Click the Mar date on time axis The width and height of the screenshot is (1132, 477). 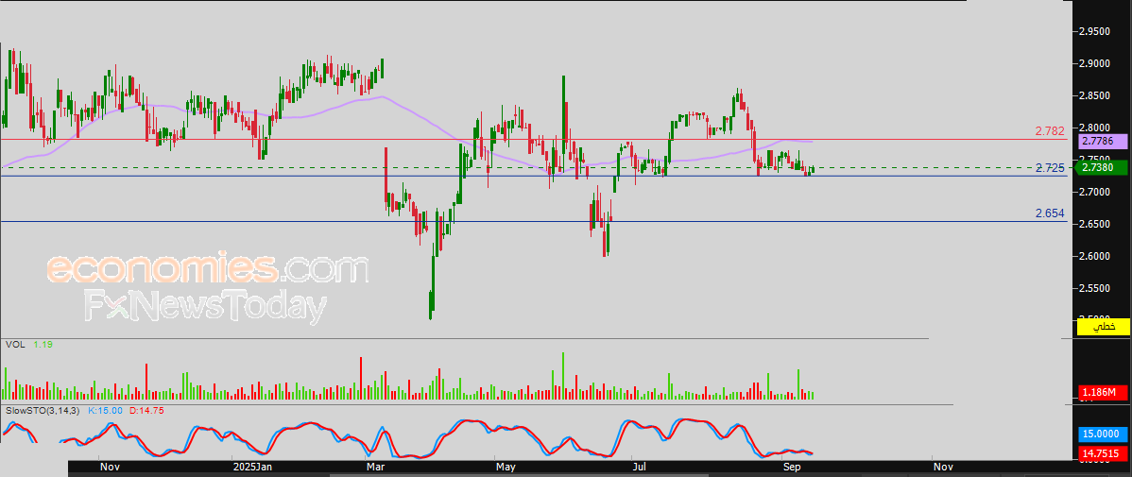378,468
